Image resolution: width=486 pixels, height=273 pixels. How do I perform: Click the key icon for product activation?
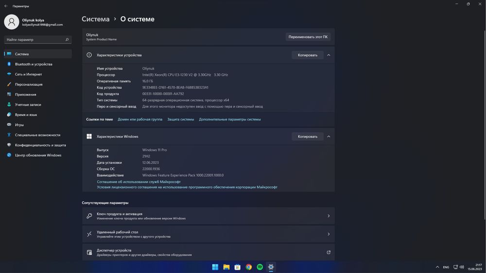point(89,216)
